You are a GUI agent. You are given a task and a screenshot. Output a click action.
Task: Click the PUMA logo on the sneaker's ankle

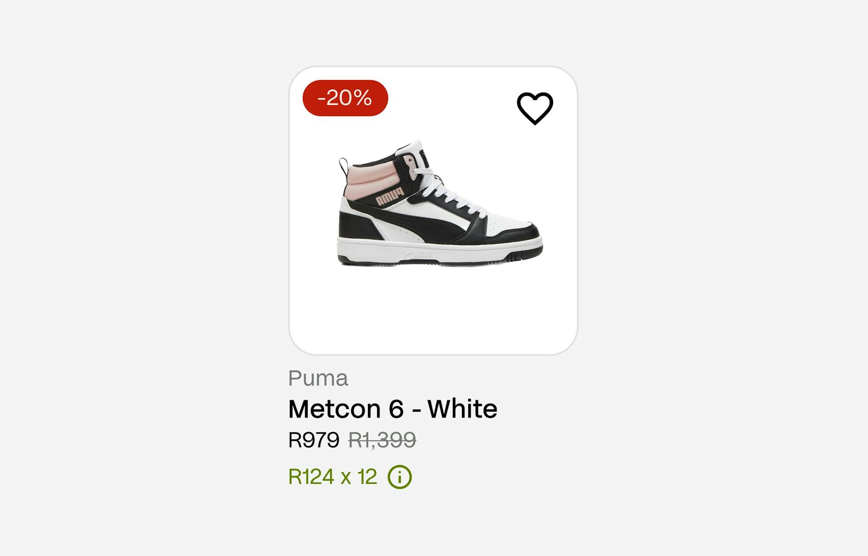click(x=389, y=197)
